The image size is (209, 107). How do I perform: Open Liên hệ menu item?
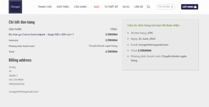[x=139, y=7]
